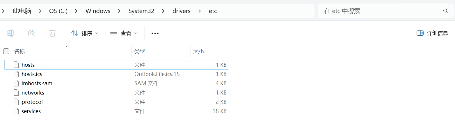455x136 pixels.
Task: Sort by the 名称 column header
Action: tap(19, 51)
